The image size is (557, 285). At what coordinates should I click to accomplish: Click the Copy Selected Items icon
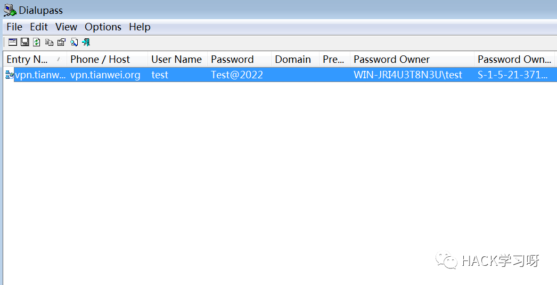click(49, 42)
